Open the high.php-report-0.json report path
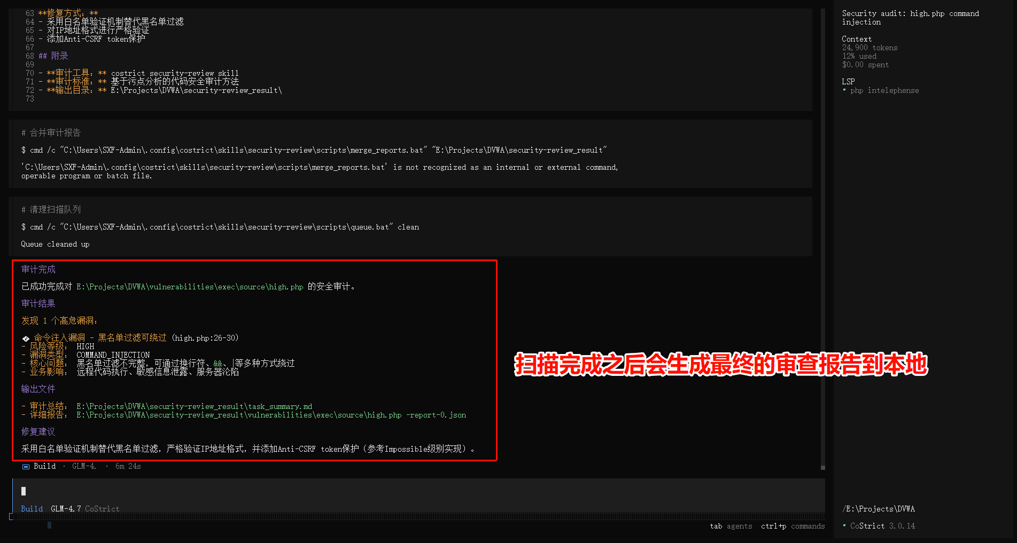 click(x=271, y=415)
